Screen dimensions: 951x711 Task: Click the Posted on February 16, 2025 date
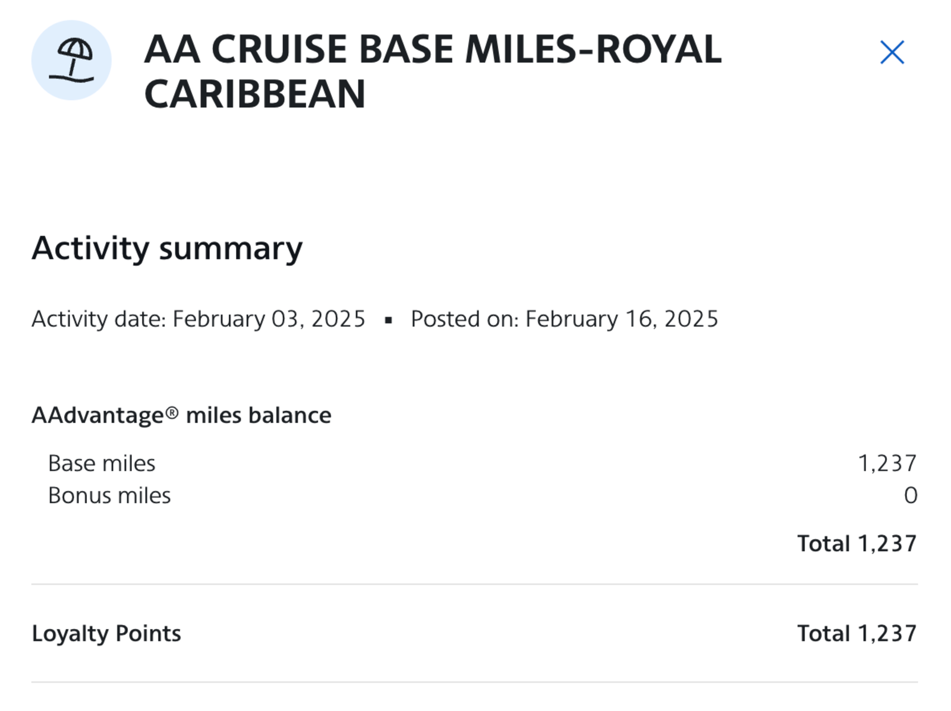tap(565, 318)
